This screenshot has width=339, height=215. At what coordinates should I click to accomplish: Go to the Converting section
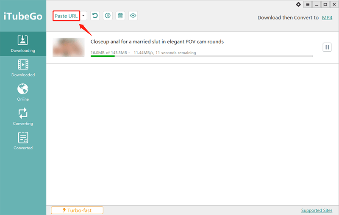point(23,117)
